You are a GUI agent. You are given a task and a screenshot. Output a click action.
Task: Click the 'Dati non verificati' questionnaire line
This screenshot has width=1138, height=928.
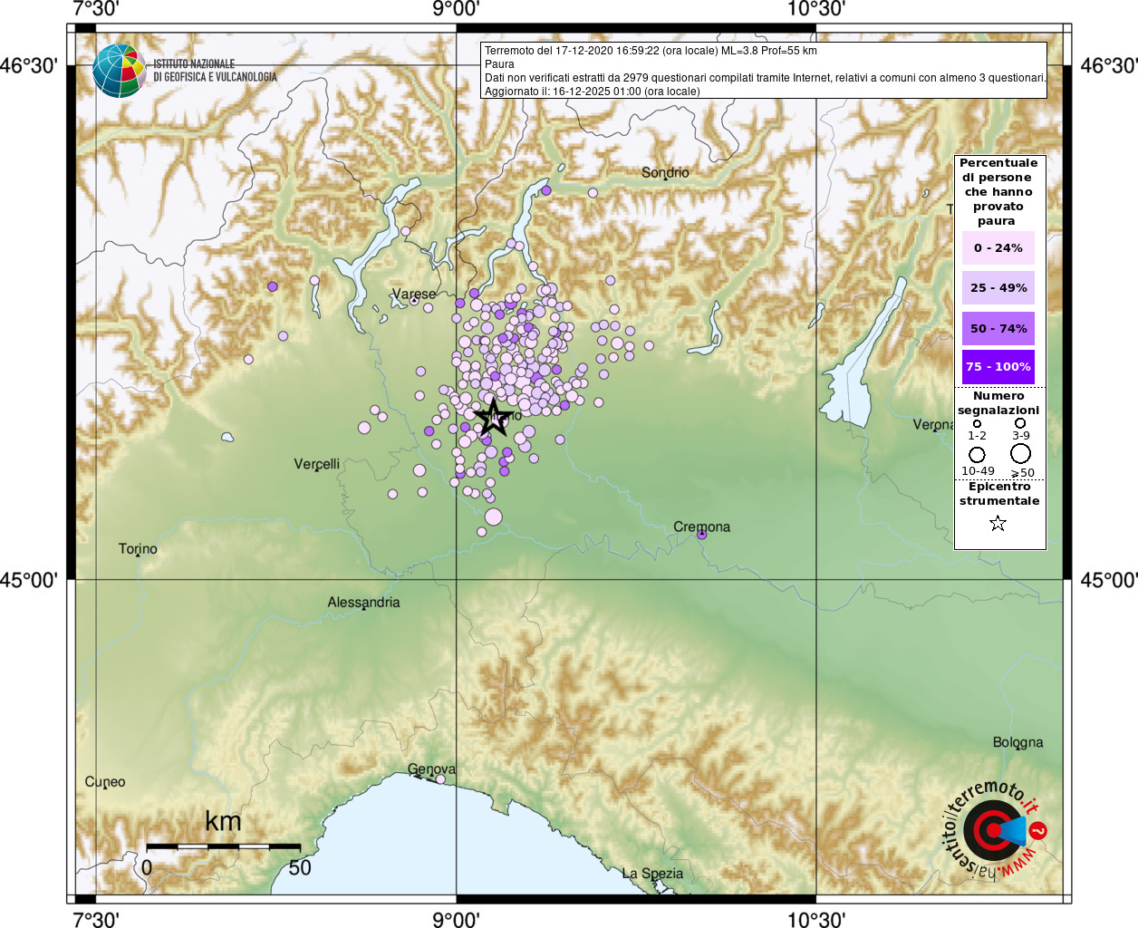[x=765, y=78]
